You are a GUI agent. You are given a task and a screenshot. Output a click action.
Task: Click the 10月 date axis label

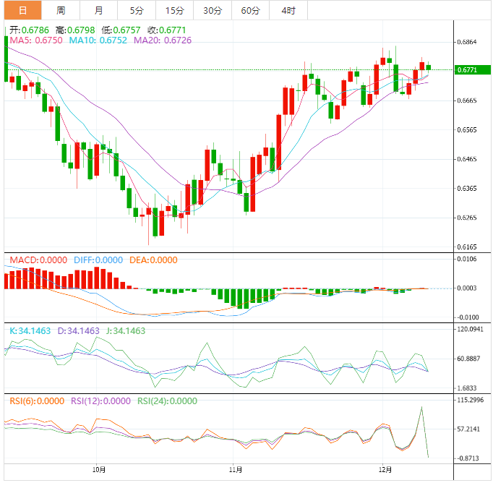pos(99,470)
